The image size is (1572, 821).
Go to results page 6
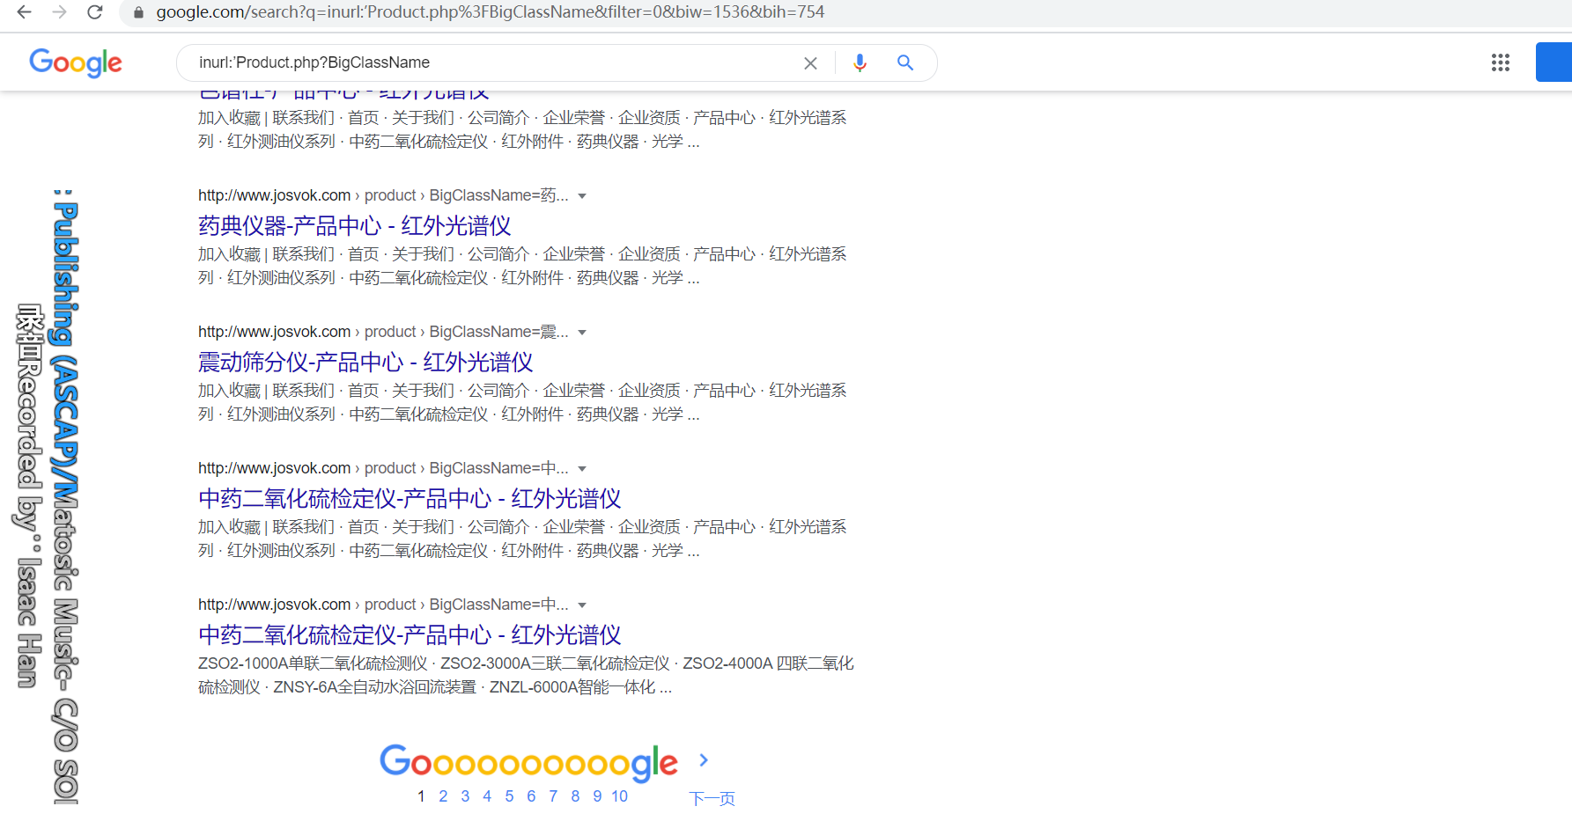531,796
